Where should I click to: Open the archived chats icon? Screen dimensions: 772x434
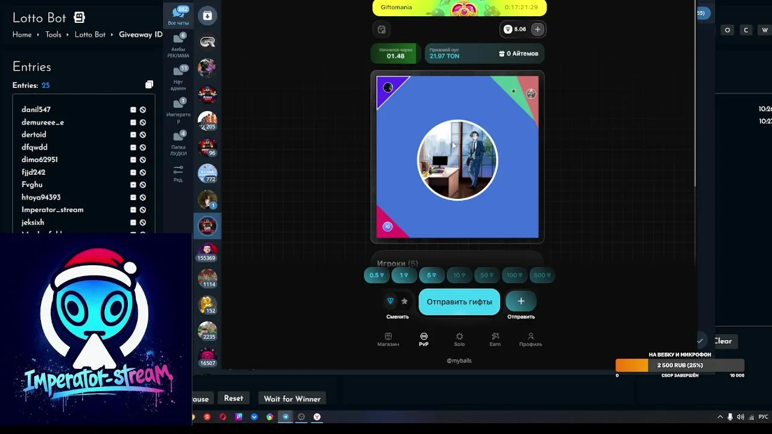[207, 16]
